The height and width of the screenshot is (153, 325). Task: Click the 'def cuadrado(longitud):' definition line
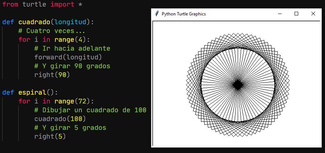tap(48, 22)
